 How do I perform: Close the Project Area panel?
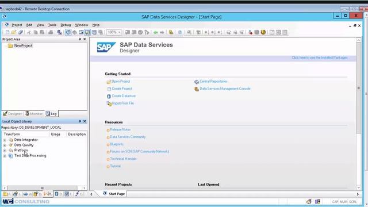point(85,39)
